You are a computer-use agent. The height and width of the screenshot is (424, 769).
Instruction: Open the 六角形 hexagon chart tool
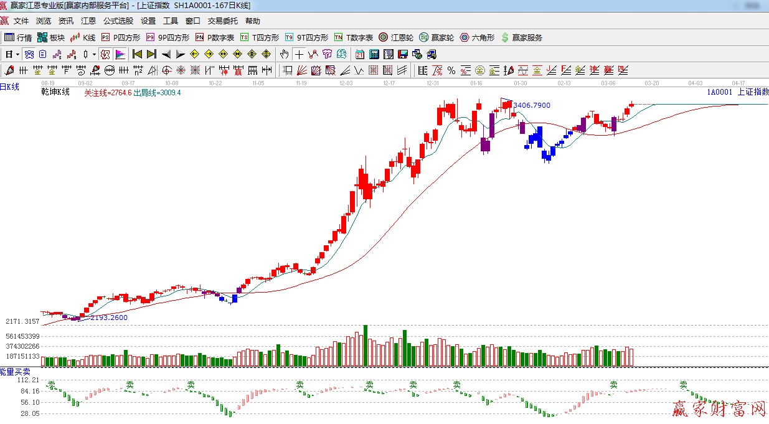click(477, 37)
